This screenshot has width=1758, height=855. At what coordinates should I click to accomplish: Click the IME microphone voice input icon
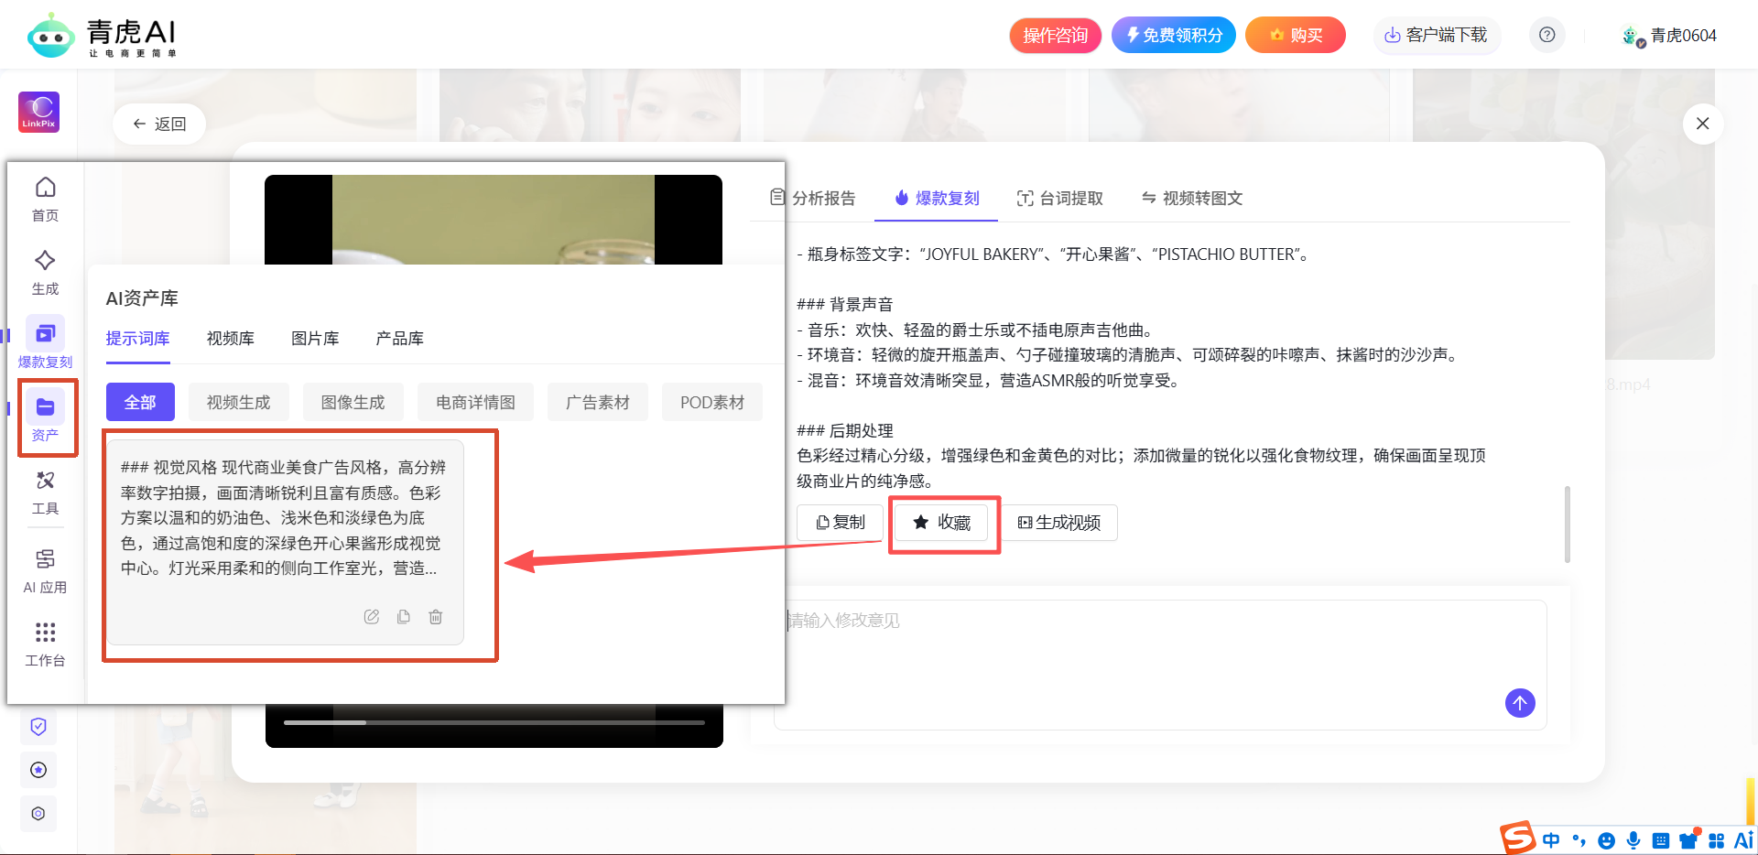coord(1633,840)
